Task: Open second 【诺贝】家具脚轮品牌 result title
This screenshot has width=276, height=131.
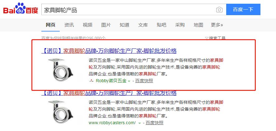Action: 109,93
